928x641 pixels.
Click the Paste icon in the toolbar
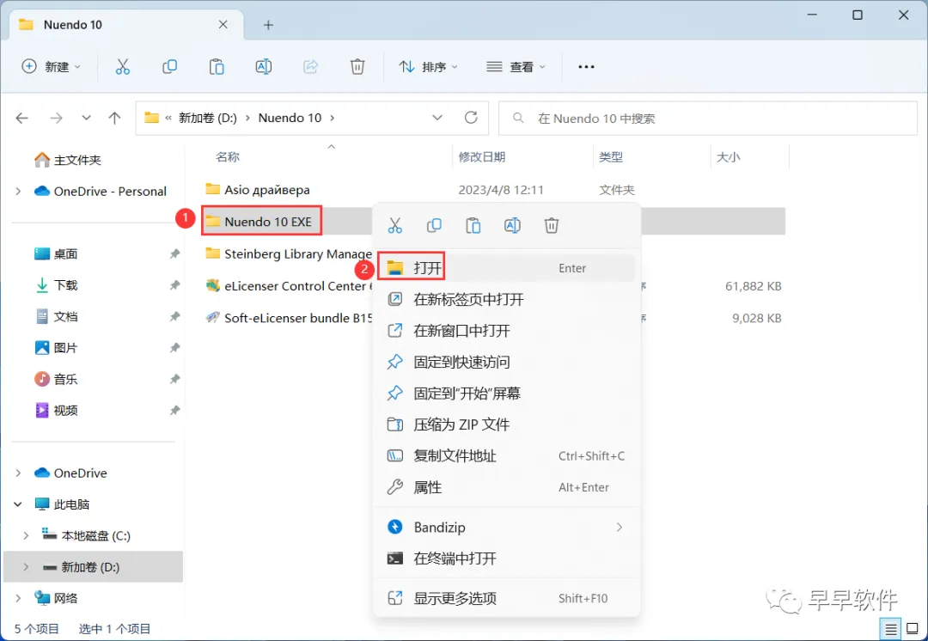[217, 67]
